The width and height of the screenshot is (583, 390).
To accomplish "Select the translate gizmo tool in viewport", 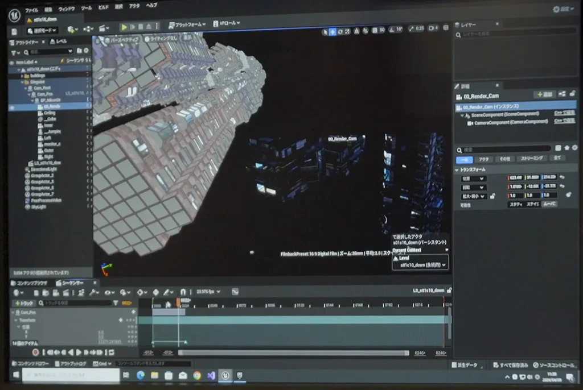I will pyautogui.click(x=332, y=32).
